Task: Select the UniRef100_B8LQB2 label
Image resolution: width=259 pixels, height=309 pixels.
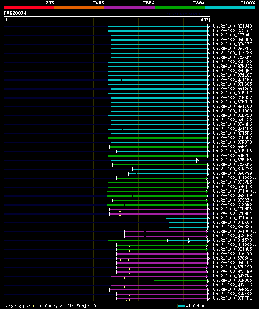Action: pyautogui.click(x=232, y=71)
